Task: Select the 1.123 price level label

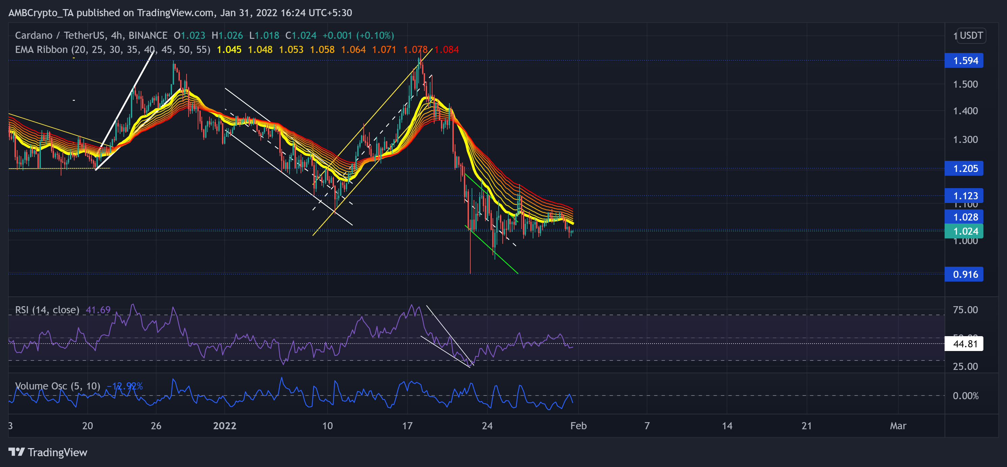Action: click(963, 195)
